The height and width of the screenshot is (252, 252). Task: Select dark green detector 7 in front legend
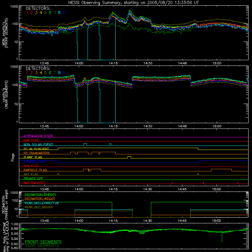coord(54,13)
